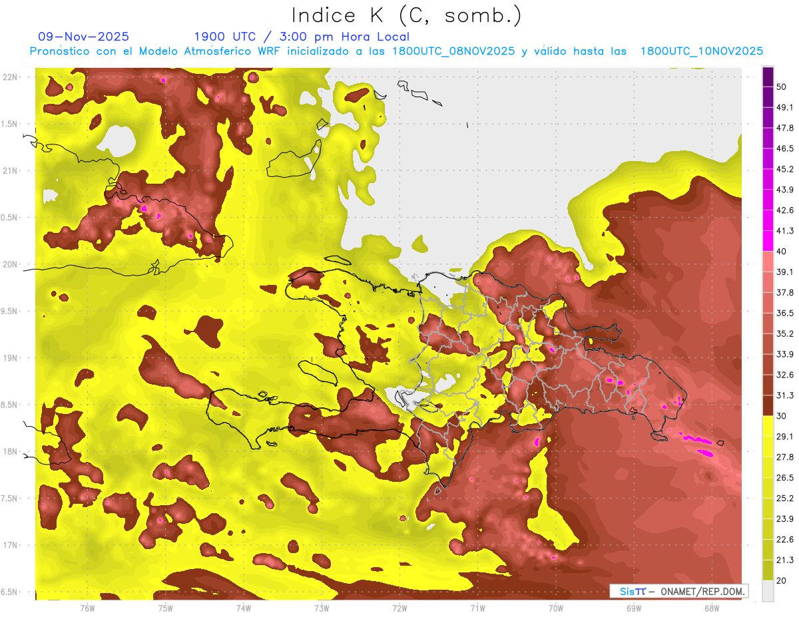This screenshot has height=617, width=799.
Task: Click the "75W" longitude label
Action: click(x=165, y=608)
